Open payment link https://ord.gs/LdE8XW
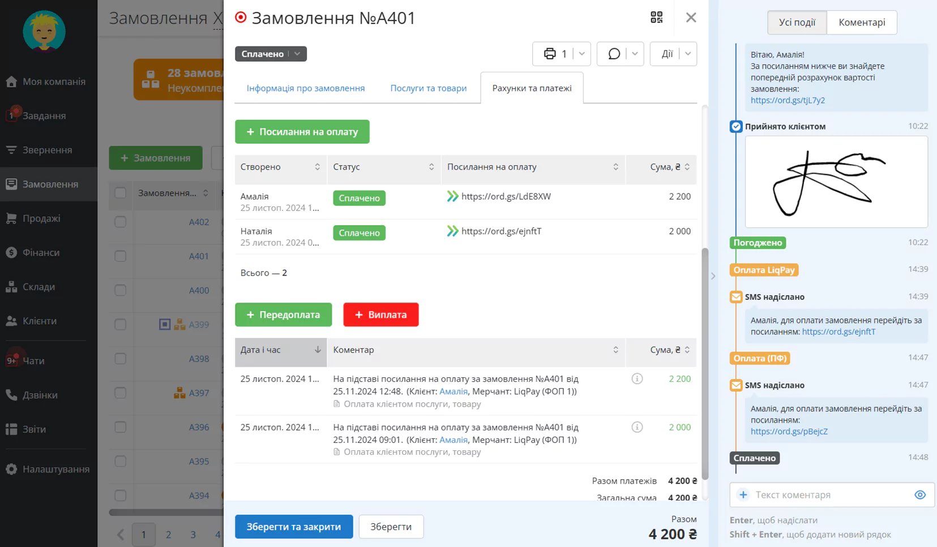Viewport: 937px width, 547px height. tap(506, 196)
